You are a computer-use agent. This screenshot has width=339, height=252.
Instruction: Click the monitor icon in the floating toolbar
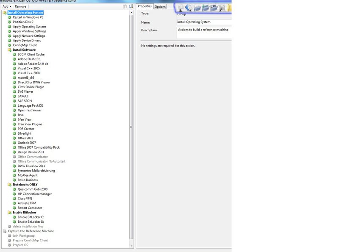click(x=181, y=8)
